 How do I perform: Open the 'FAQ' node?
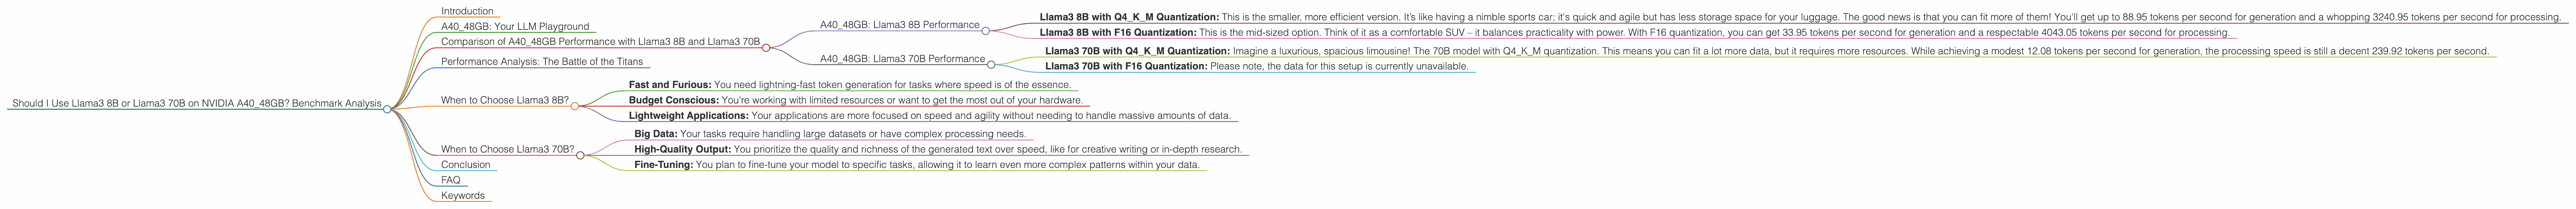pos(450,180)
